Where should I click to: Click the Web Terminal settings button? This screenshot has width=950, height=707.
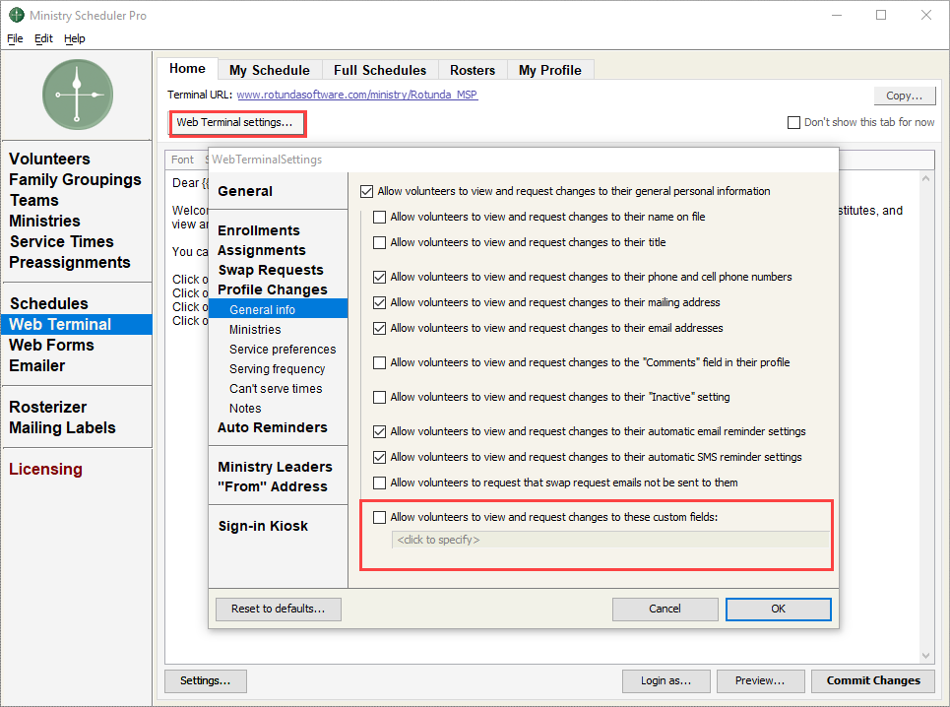coord(234,123)
